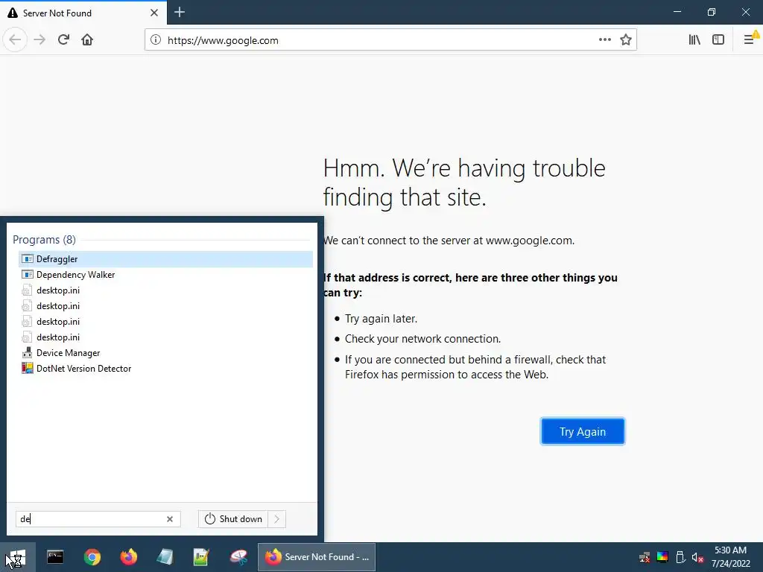Open DotNet Version Detector result

click(x=165, y=368)
